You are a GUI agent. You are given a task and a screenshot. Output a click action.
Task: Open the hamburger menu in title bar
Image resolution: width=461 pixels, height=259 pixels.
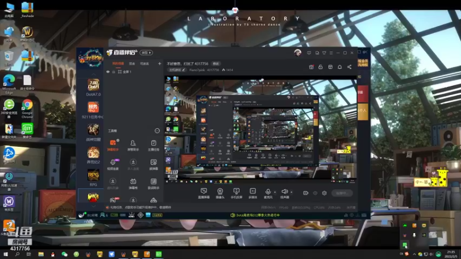pos(331,53)
